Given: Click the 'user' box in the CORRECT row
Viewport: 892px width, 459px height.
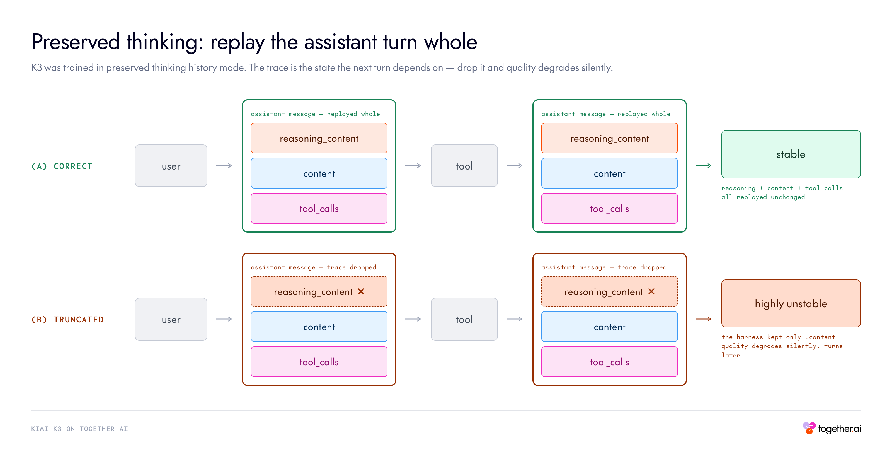Looking at the screenshot, I should click(171, 166).
